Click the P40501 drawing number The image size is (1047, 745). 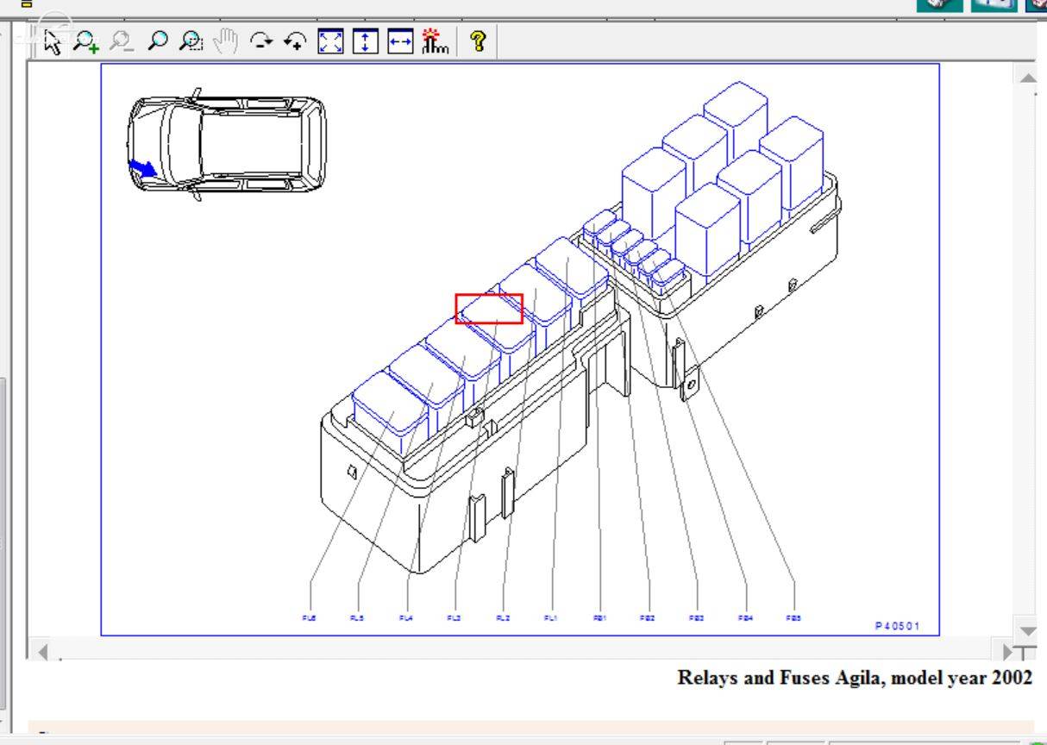point(897,626)
